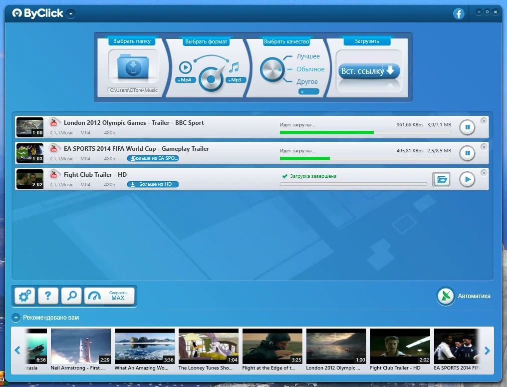Expand the Другое quality dropdown
Viewport: 507px width, 387px height.
point(309,92)
